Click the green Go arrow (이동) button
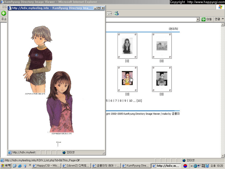This screenshot has width=225, height=169. pyautogui.click(x=206, y=19)
